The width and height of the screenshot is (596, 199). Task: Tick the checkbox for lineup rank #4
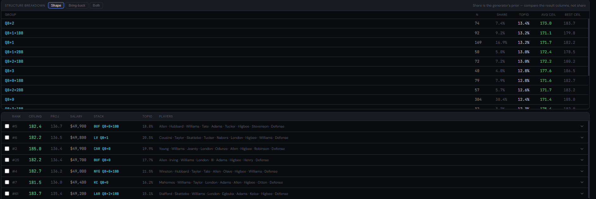tap(7, 171)
